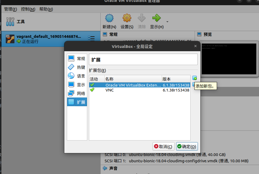Click the Hotkeys keyboard icon
The height and width of the screenshot is (174, 259).
point(71,67)
